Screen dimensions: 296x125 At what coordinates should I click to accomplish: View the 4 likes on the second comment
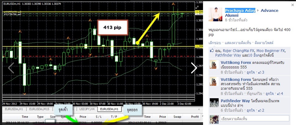280,94
